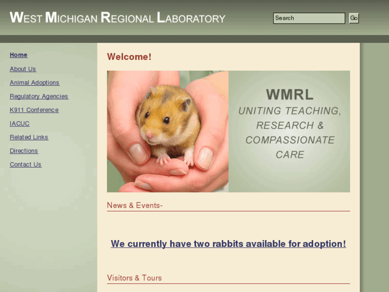Viewport: 389px width, 292px height.
Task: Go to the About Us page
Action: (x=23, y=69)
